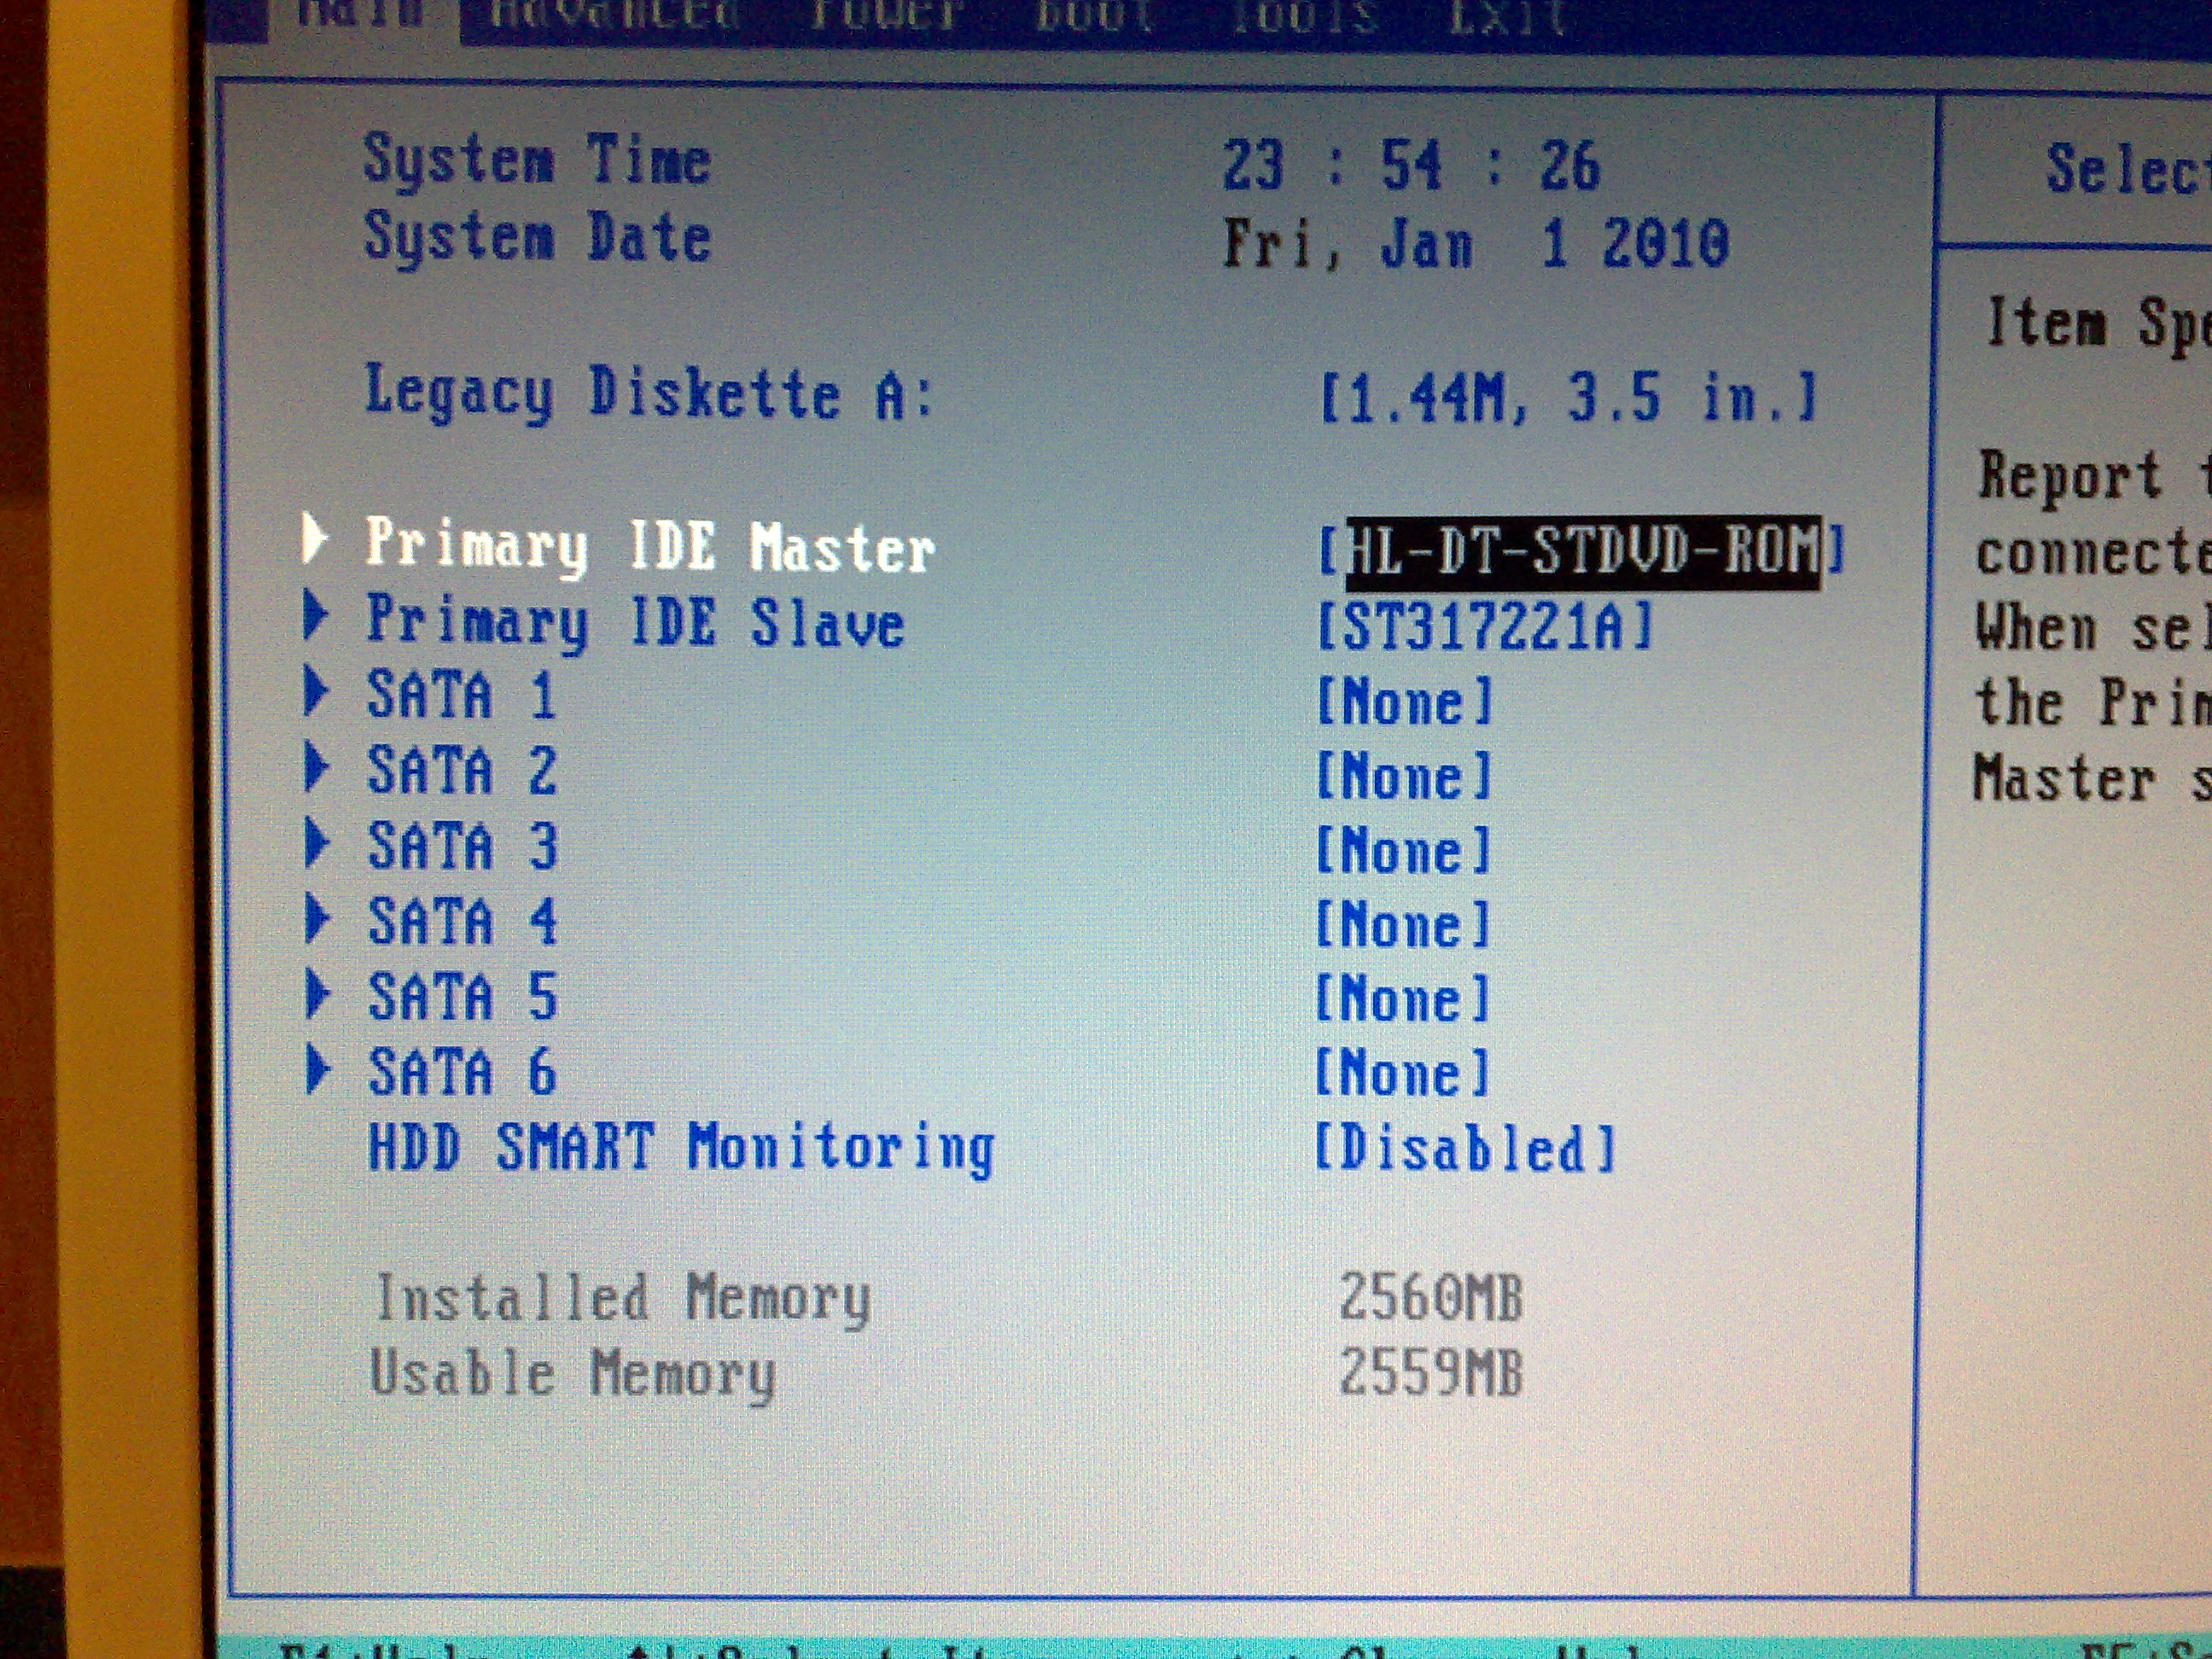This screenshot has height=1659, width=2212.
Task: Open the HL-DT-STDVD-ROM value
Action: point(1581,551)
